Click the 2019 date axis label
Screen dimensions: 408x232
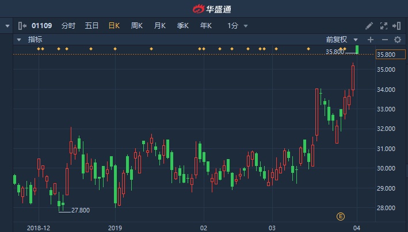coord(115,228)
